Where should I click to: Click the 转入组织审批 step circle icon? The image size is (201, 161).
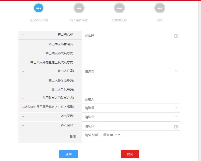[x=79, y=8]
